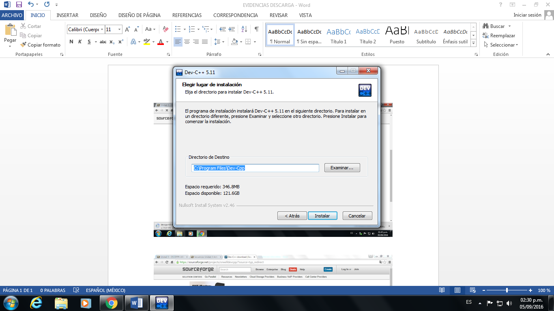
Task: Clear all formatting eraser icon
Action: 165,29
